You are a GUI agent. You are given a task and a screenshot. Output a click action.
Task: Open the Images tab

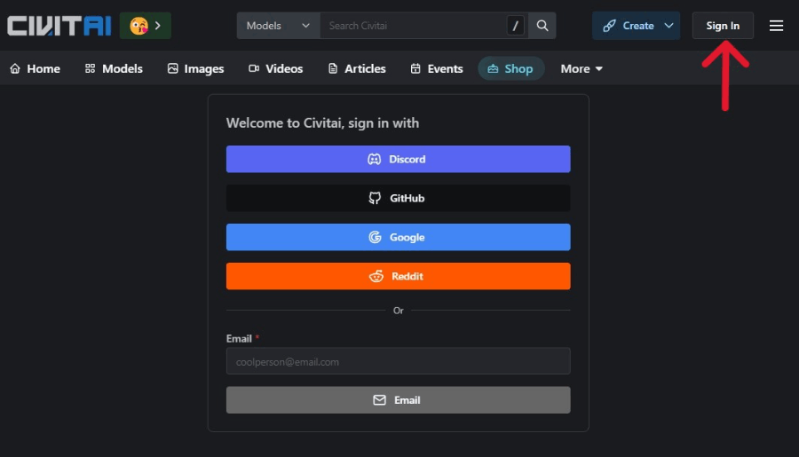[195, 68]
